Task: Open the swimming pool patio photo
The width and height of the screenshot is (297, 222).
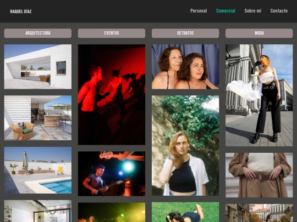Action: click(x=38, y=170)
